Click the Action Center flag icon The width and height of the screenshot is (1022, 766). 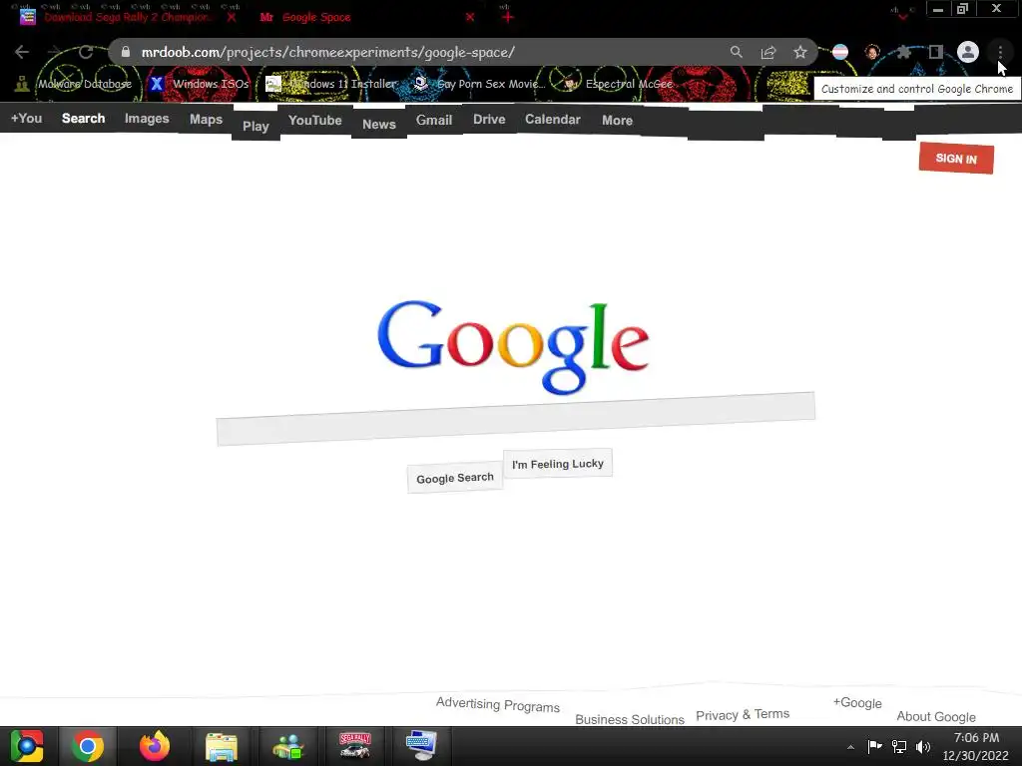tap(874, 746)
